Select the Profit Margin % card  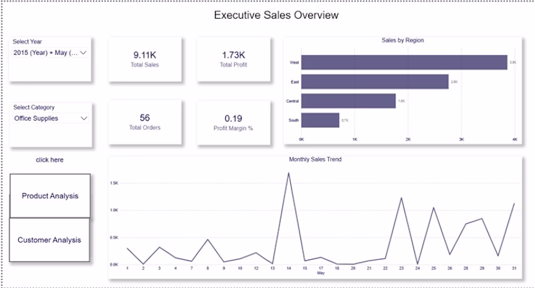(233, 123)
